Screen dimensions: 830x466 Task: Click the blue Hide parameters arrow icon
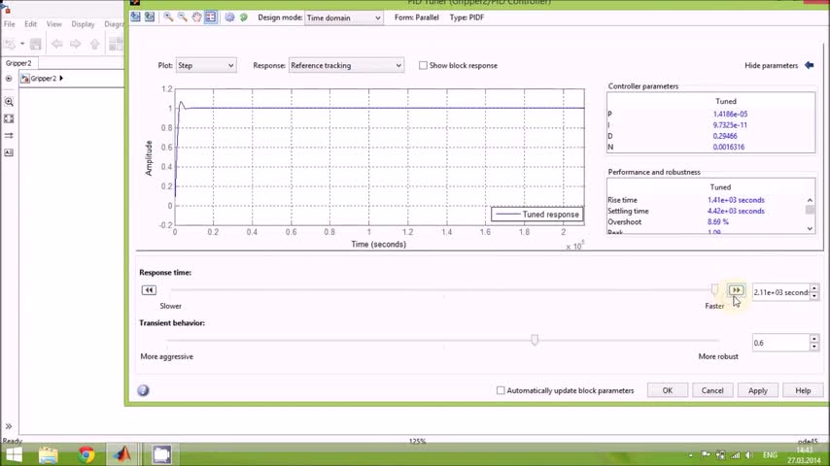point(809,65)
